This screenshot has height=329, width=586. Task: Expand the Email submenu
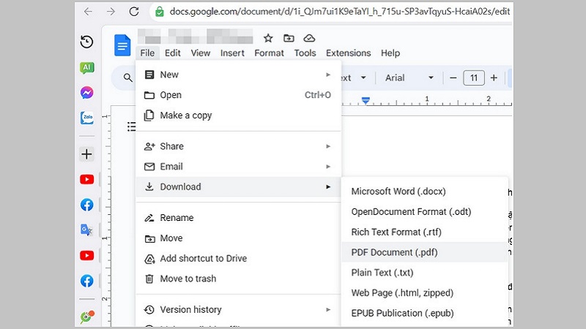point(239,167)
